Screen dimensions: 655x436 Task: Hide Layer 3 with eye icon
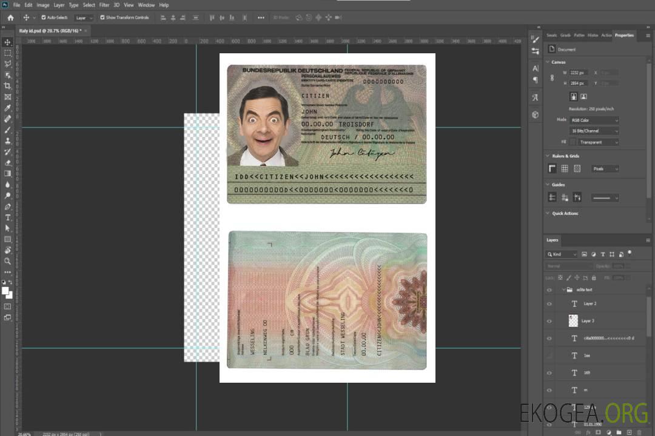pos(549,321)
